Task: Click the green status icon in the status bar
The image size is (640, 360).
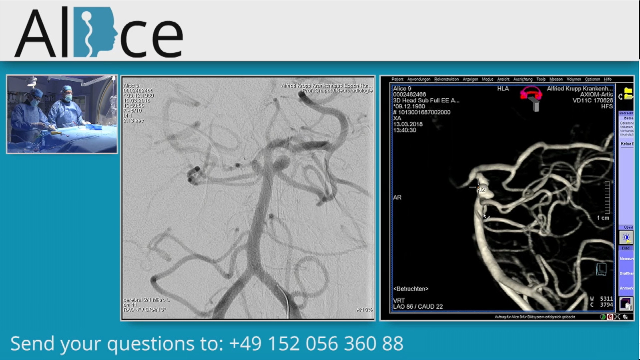Action: [602, 317]
